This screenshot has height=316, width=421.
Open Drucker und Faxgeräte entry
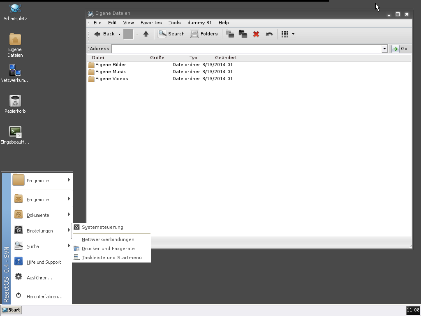click(x=111, y=249)
